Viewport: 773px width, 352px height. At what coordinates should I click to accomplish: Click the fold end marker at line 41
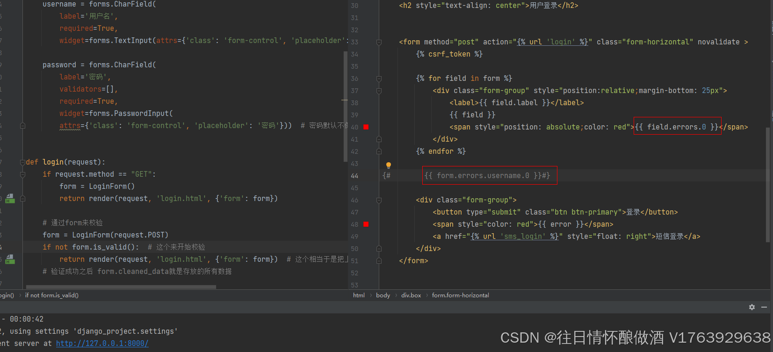[x=379, y=139]
